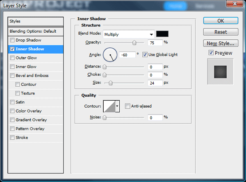Toggle Use Global Light checkbox

[145, 55]
